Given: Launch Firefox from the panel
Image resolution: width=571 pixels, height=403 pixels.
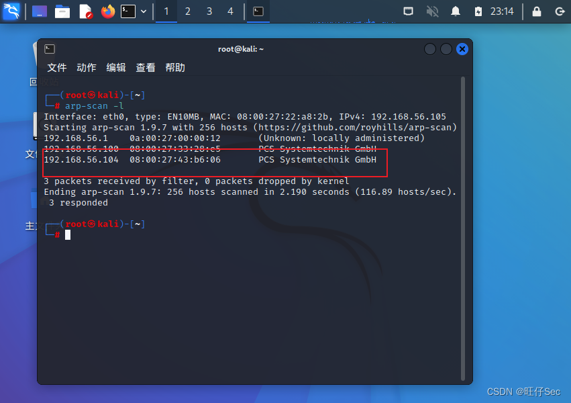Looking at the screenshot, I should coord(108,11).
